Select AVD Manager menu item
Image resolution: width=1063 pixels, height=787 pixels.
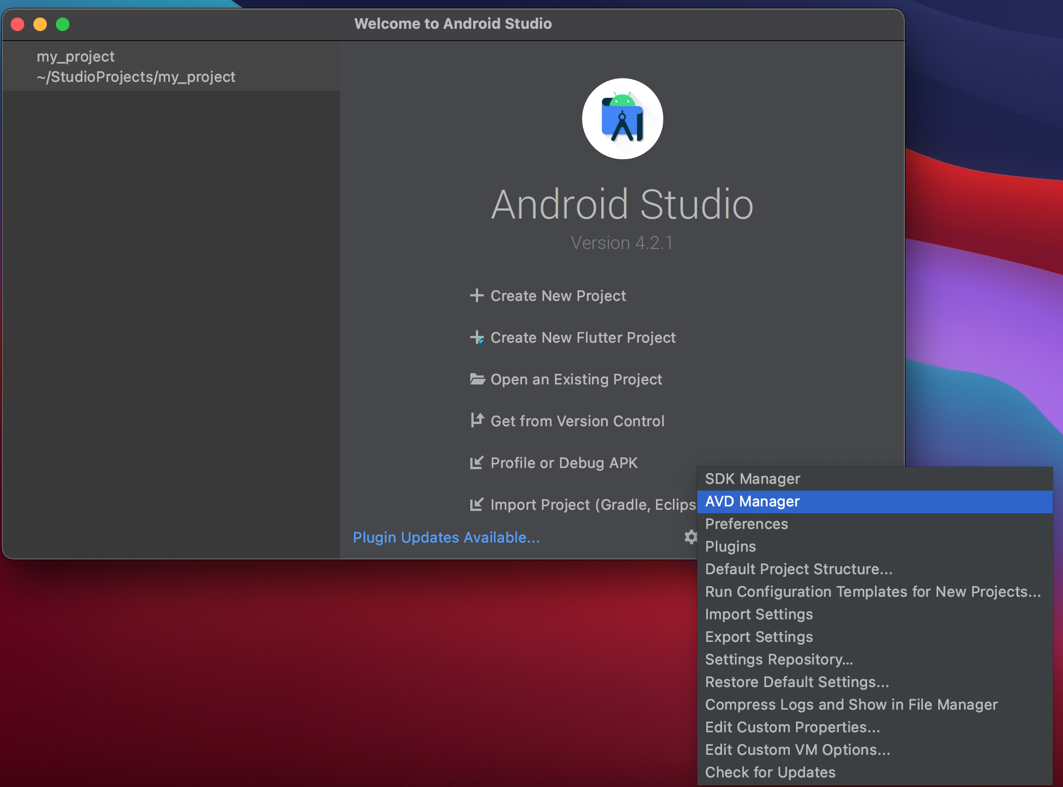[x=875, y=501]
